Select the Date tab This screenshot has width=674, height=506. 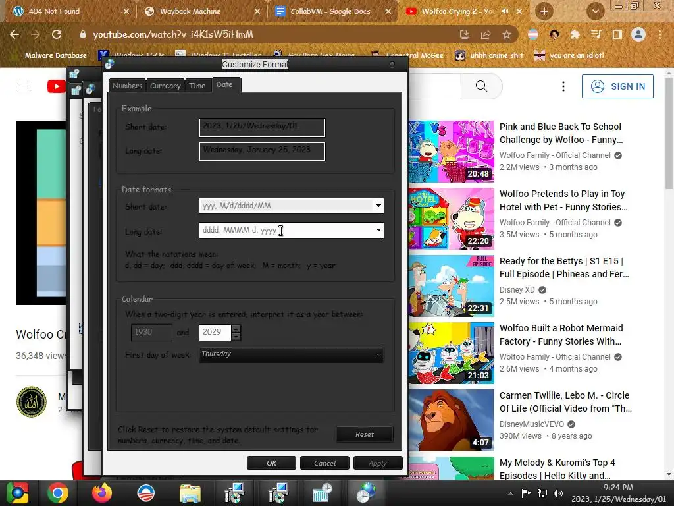point(225,85)
